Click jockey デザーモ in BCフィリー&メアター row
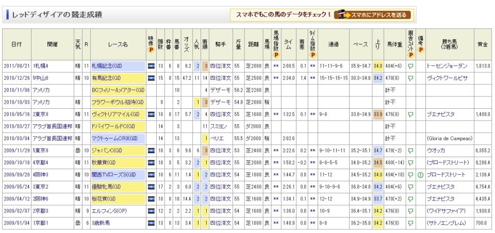495x233 pixels. (218, 90)
